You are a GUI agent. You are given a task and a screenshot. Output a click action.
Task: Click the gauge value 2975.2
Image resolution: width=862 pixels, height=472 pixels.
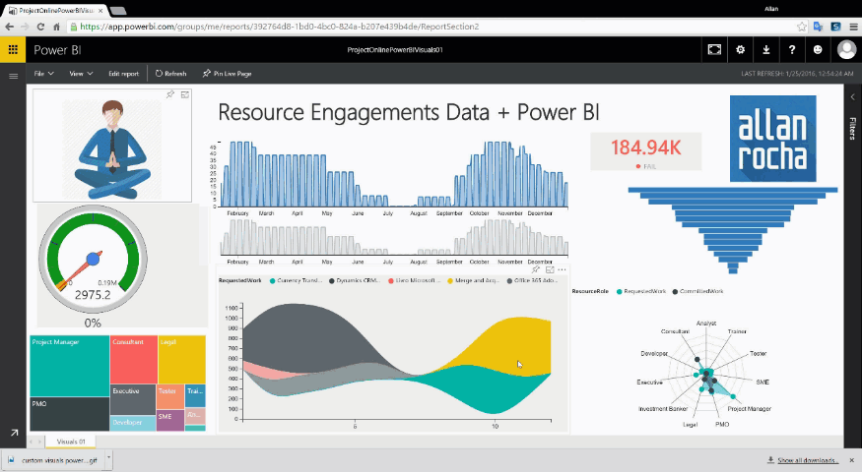click(x=93, y=295)
